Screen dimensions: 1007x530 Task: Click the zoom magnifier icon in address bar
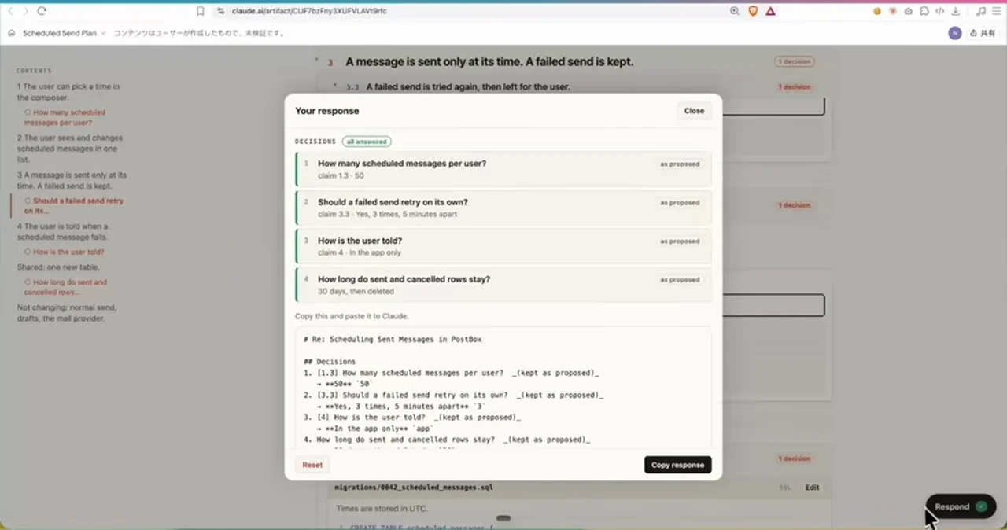tap(734, 11)
